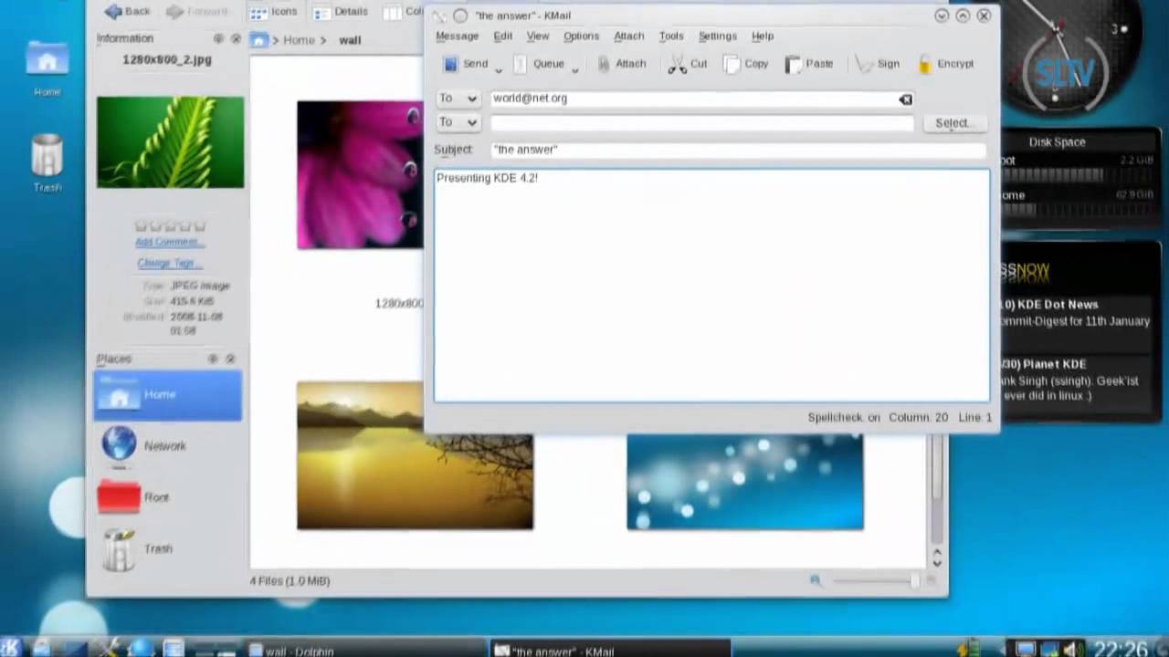Image resolution: width=1169 pixels, height=657 pixels.
Task: Click the scissors Cut icon
Action: [x=677, y=64]
